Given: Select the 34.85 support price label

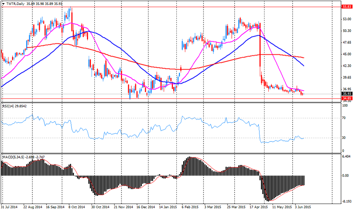Looking at the screenshot, I should pos(347,98).
